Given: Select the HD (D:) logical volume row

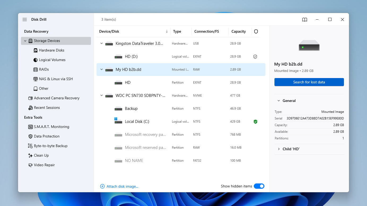Looking at the screenshot, I should (181, 57).
